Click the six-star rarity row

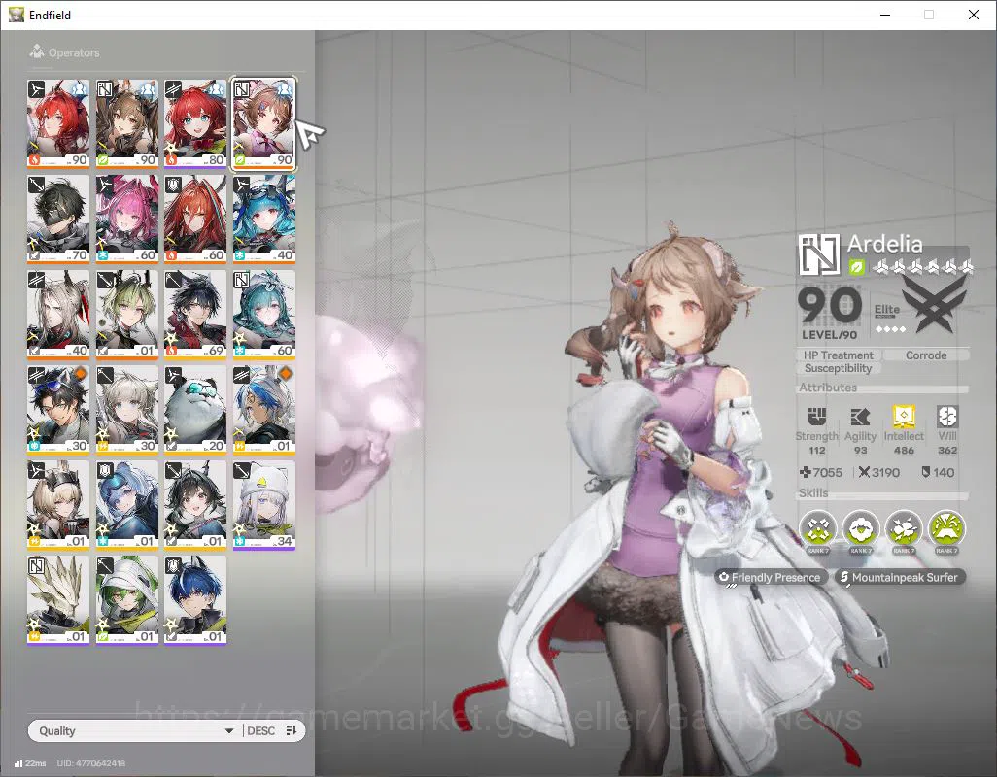click(922, 267)
